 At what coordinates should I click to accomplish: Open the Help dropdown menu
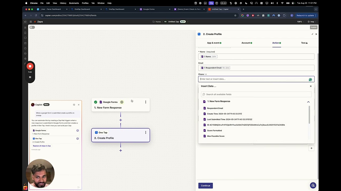311,21
